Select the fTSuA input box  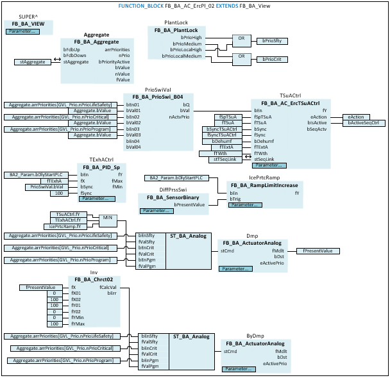(x=228, y=123)
